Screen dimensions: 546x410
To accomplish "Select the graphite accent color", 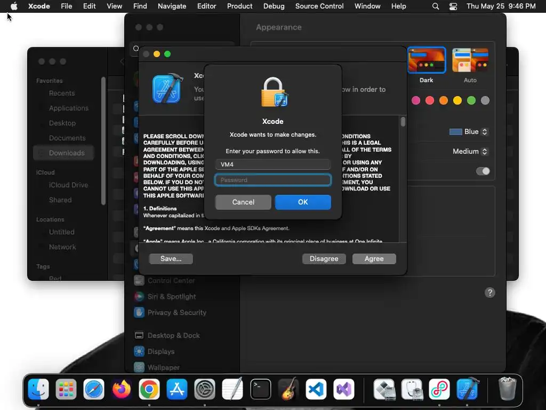I will (485, 101).
